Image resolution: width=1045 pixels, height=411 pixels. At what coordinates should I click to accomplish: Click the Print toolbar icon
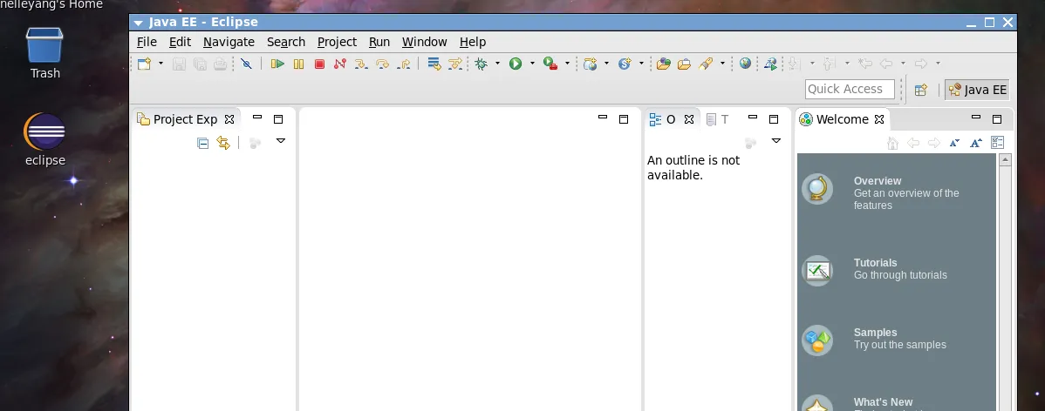coord(220,64)
